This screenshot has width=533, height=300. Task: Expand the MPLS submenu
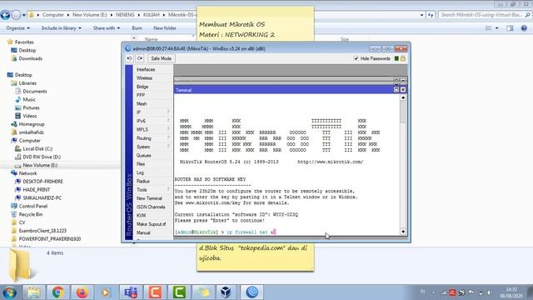(153, 130)
